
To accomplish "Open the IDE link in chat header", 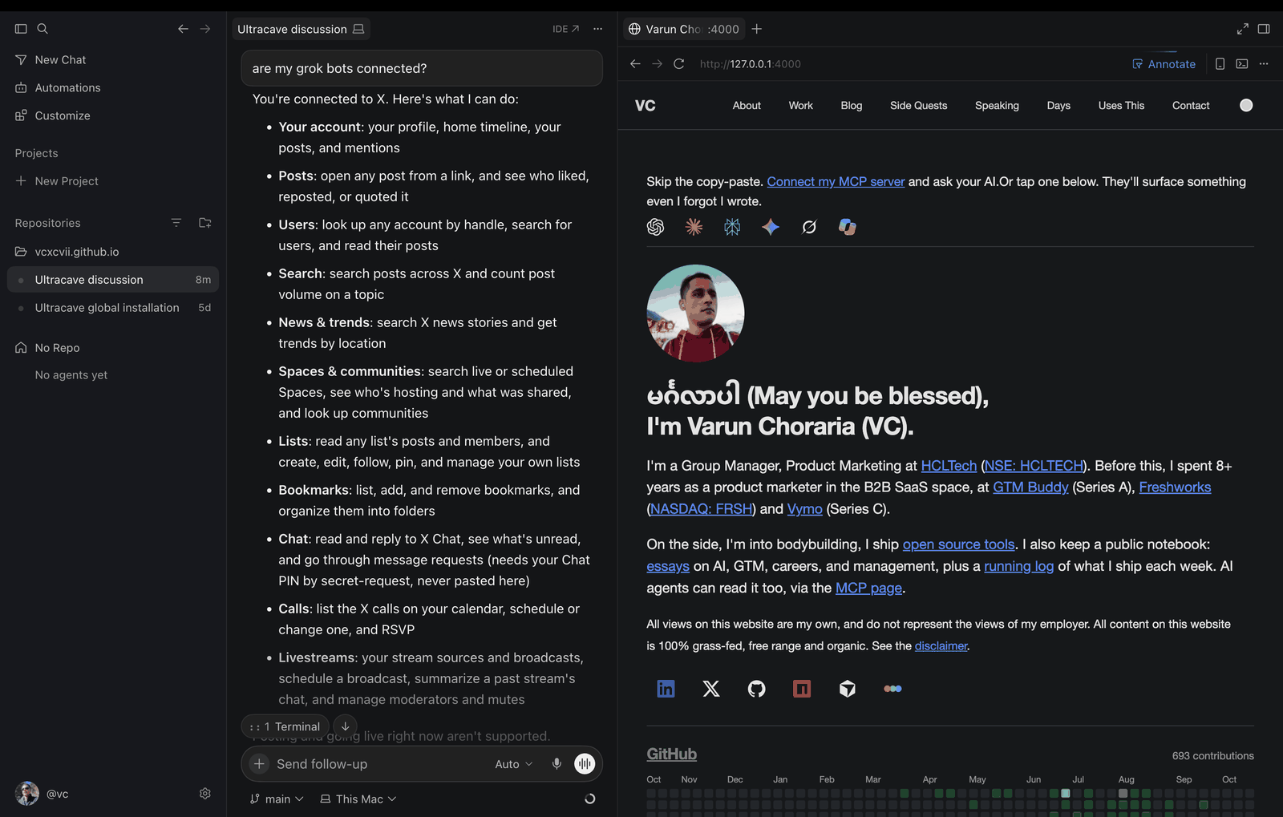I will [565, 29].
